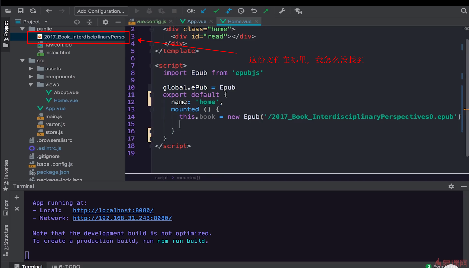Image resolution: width=469 pixels, height=268 pixels.
Task: Click the Stop square icon
Action: (x=174, y=11)
